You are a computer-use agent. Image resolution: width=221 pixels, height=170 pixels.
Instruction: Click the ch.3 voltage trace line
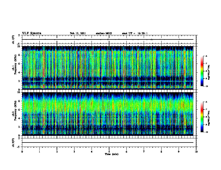[x=107, y=142]
